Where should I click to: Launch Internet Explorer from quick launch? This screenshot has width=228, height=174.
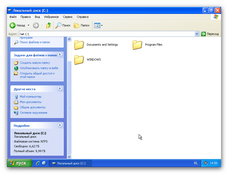click(x=38, y=163)
